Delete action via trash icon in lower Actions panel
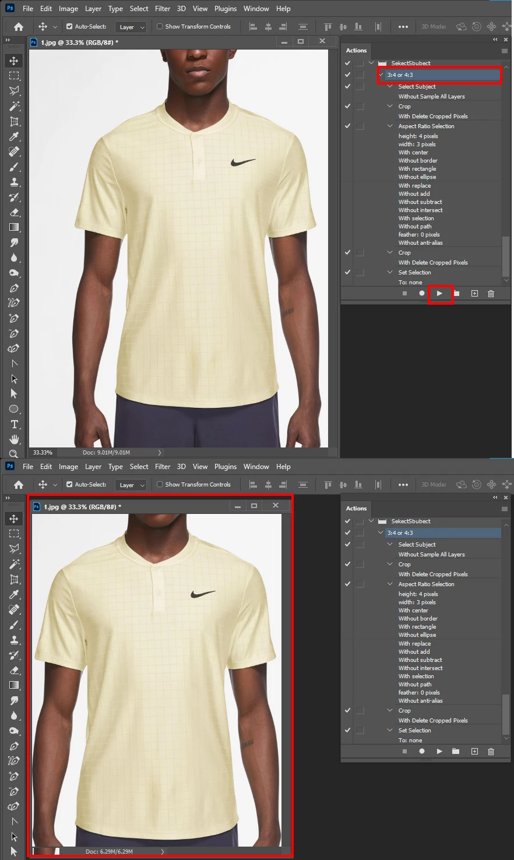 (491, 752)
